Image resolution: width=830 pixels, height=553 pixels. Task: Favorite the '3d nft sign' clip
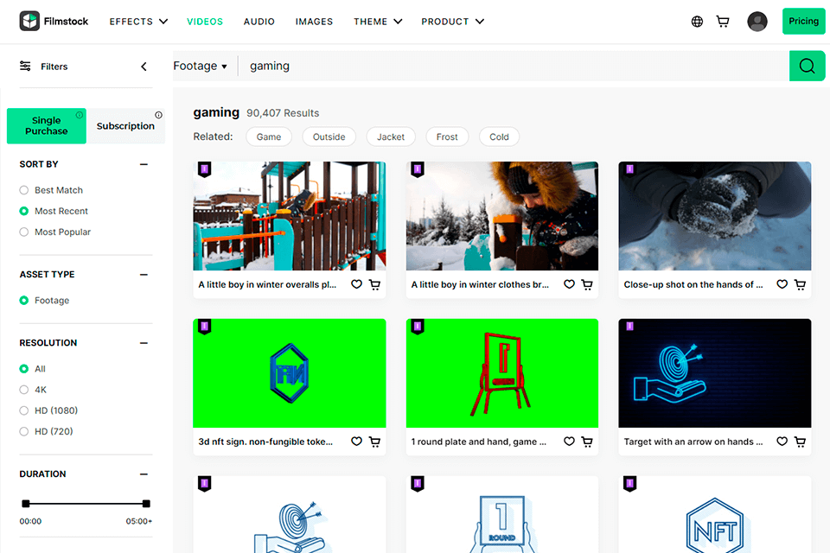point(357,442)
